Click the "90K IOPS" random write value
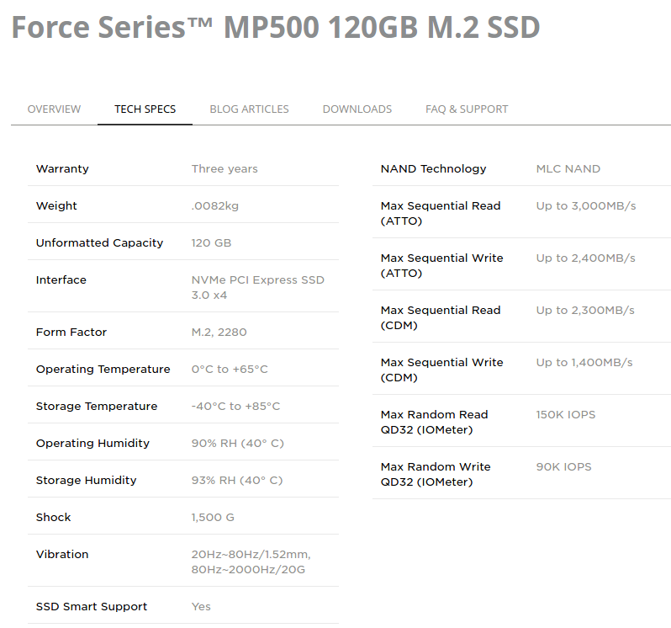Screen dimensions: 671x628 tap(563, 467)
